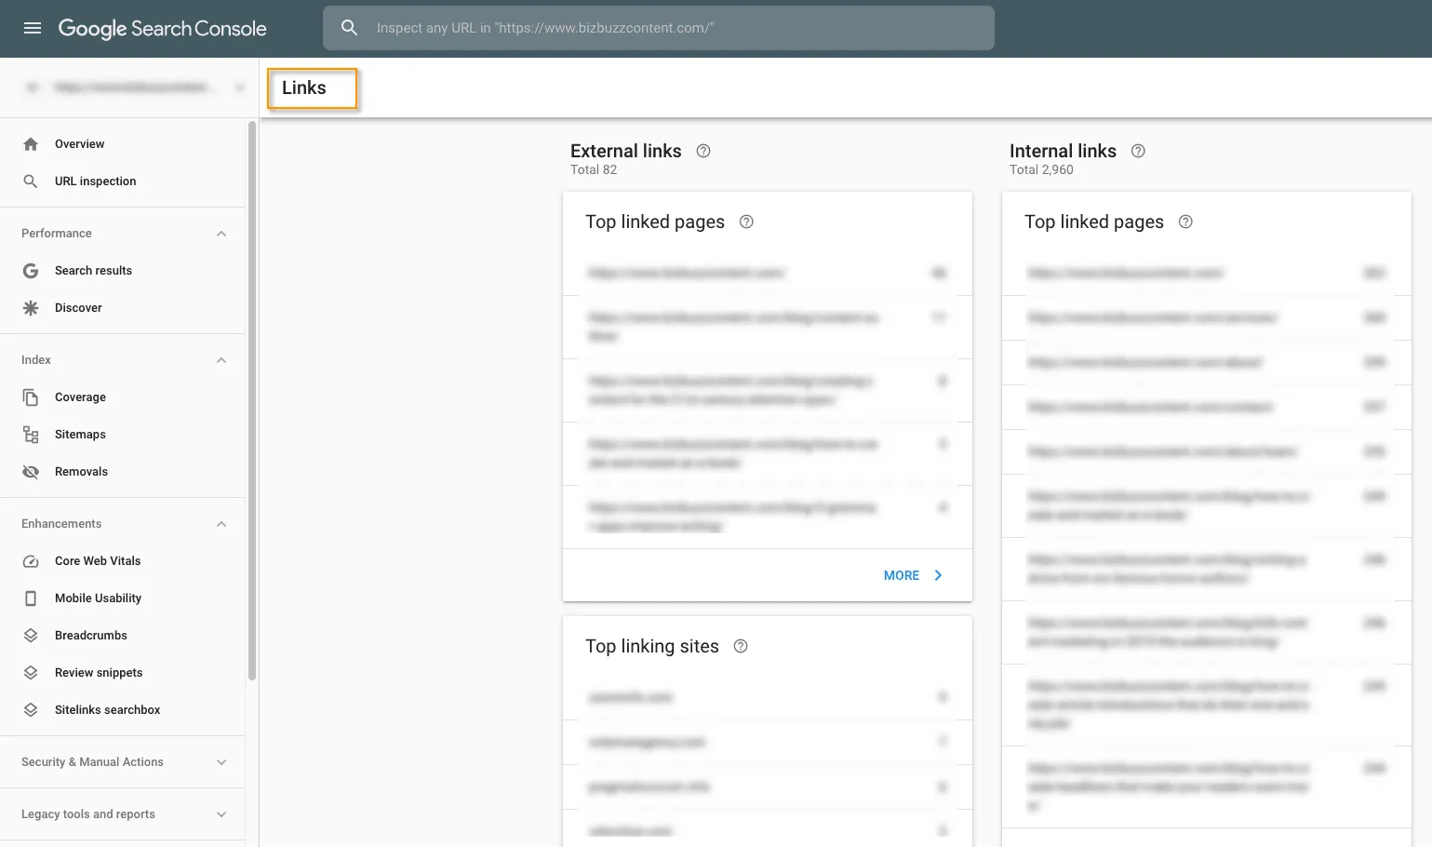
Task: Click the Breadcrumbs layers icon
Action: click(31, 636)
